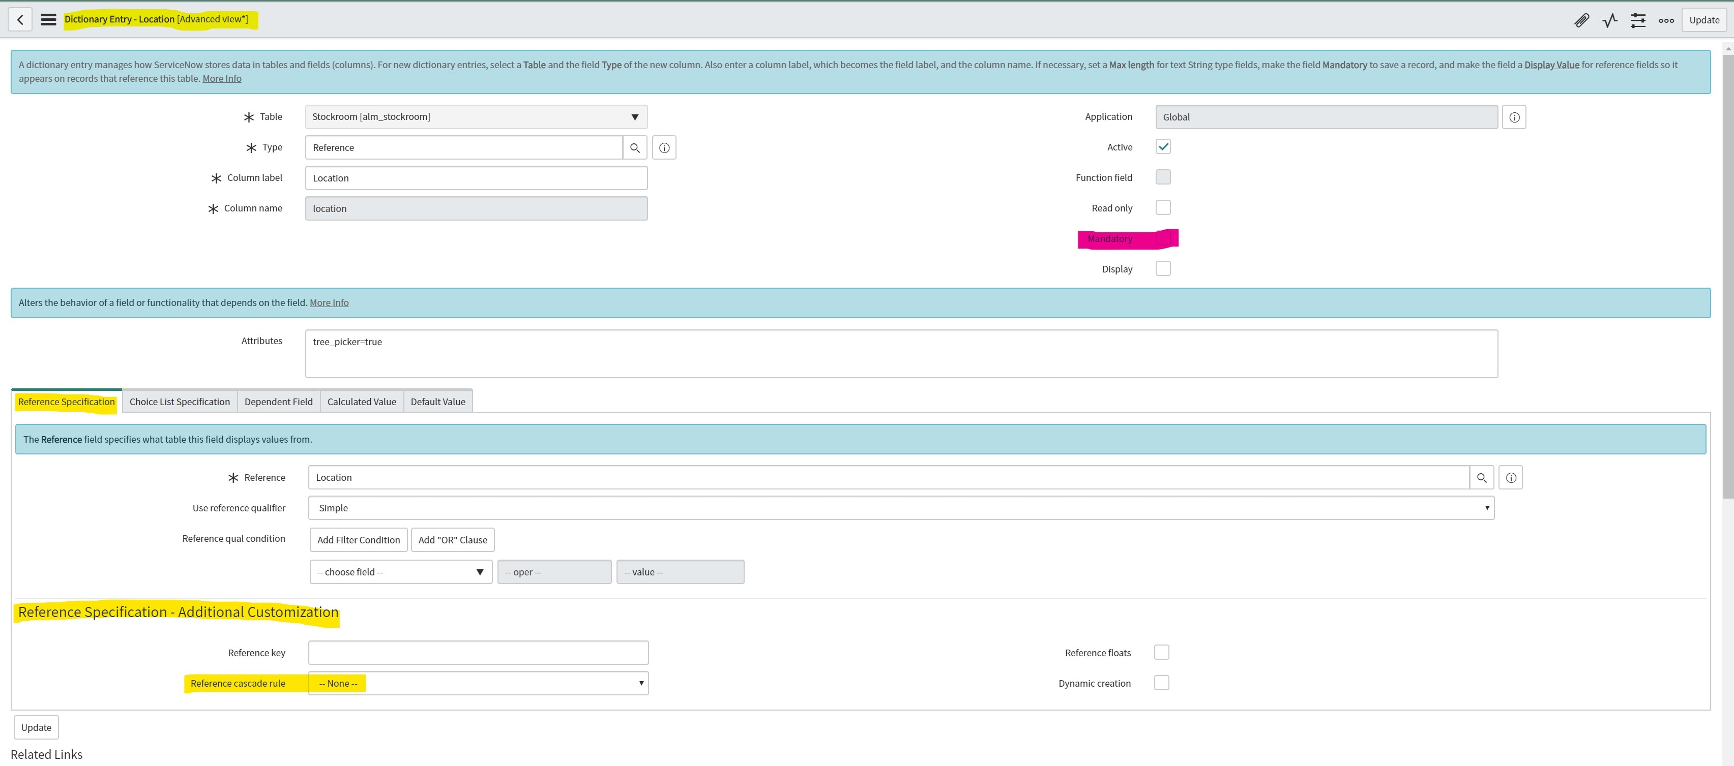Open the three-dots more options icon

point(1666,20)
